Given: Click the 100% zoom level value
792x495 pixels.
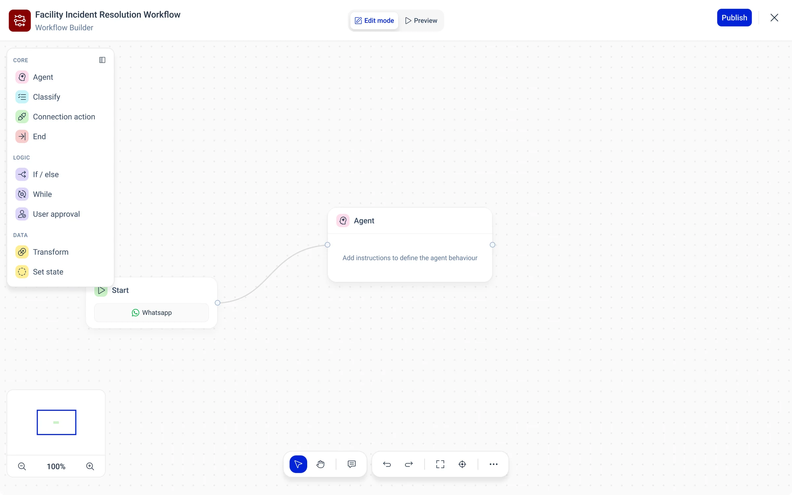Looking at the screenshot, I should tap(56, 466).
